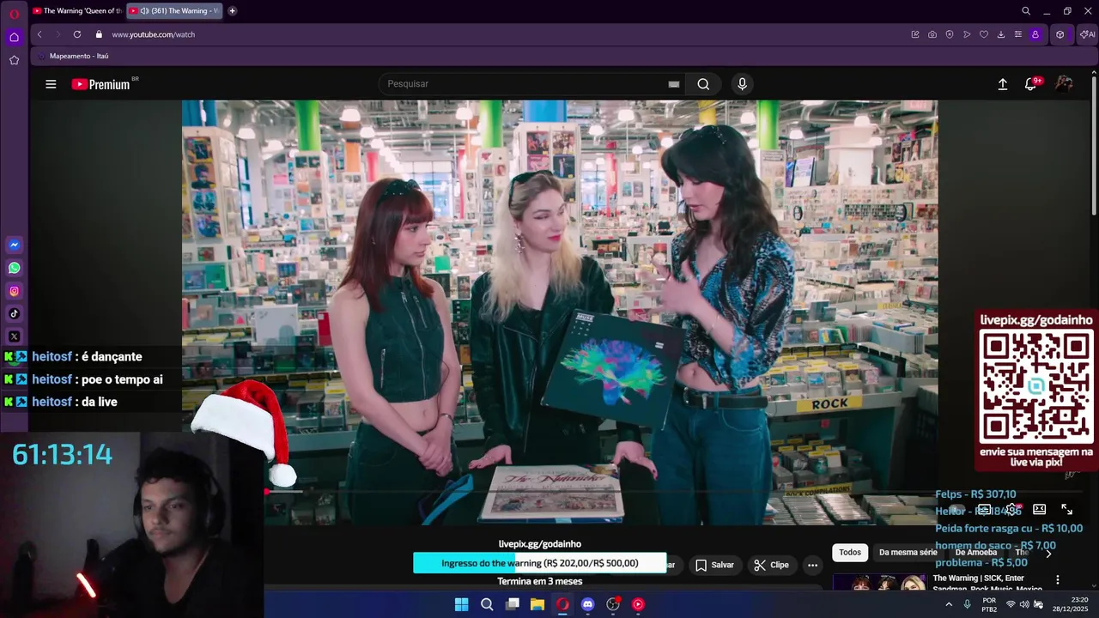Open File Explorer from the taskbar
Screen dimensions: 1099x618
[537, 604]
